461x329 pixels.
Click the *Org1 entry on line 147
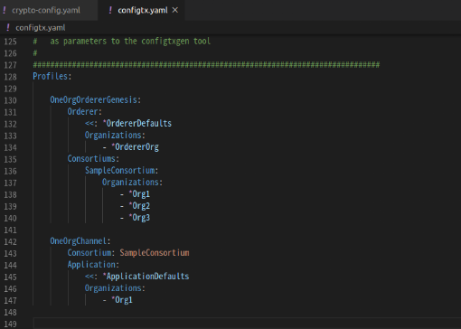[x=122, y=300]
